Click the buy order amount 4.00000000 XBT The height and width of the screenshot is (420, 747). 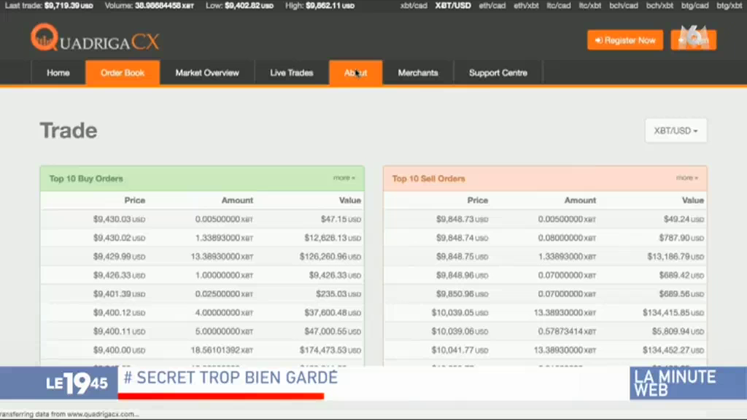tap(224, 313)
